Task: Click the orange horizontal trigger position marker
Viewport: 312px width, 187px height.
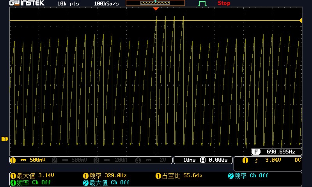Action: pyautogui.click(x=156, y=9)
